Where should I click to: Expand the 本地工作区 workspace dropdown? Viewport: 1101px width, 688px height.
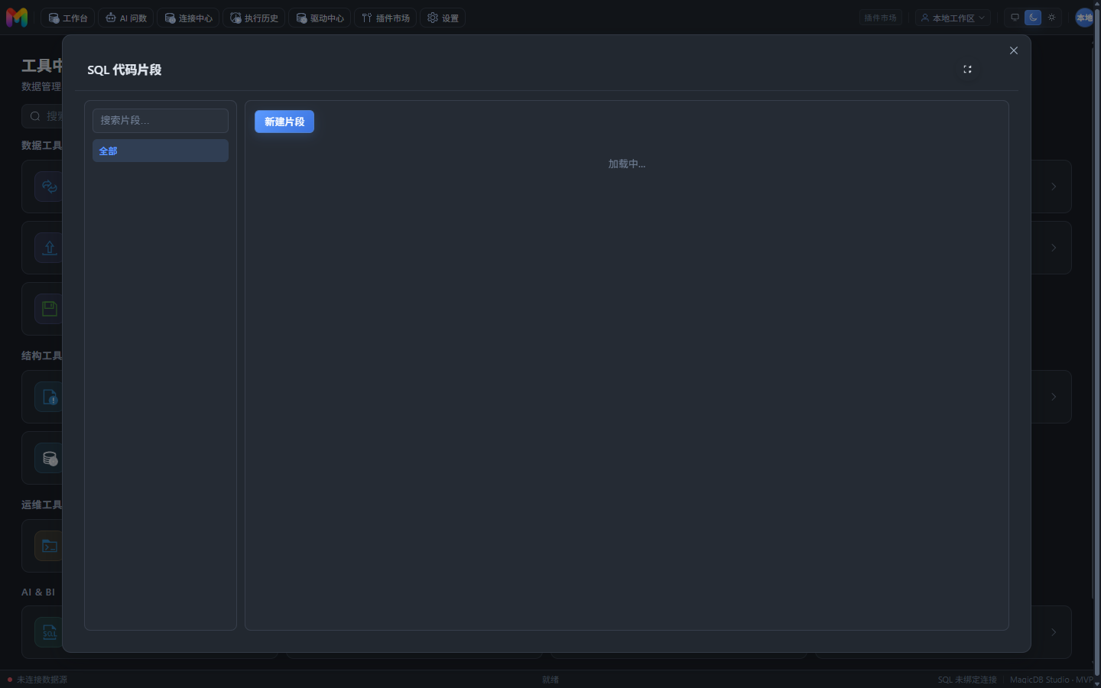(x=953, y=18)
